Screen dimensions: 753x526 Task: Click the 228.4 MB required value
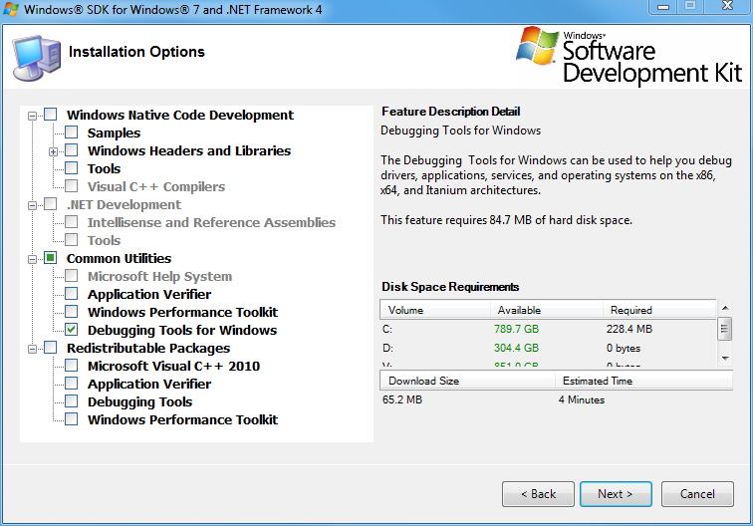(629, 329)
